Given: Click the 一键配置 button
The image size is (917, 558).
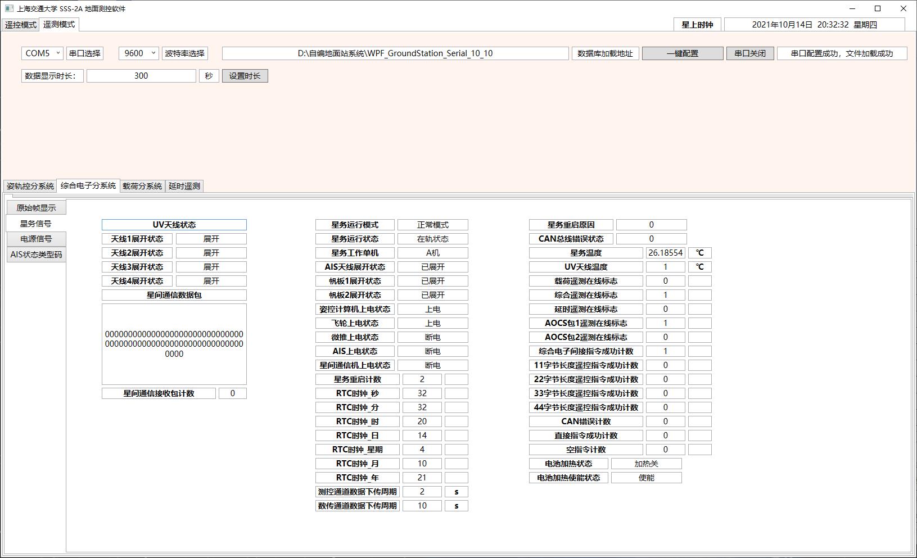Looking at the screenshot, I should 683,53.
